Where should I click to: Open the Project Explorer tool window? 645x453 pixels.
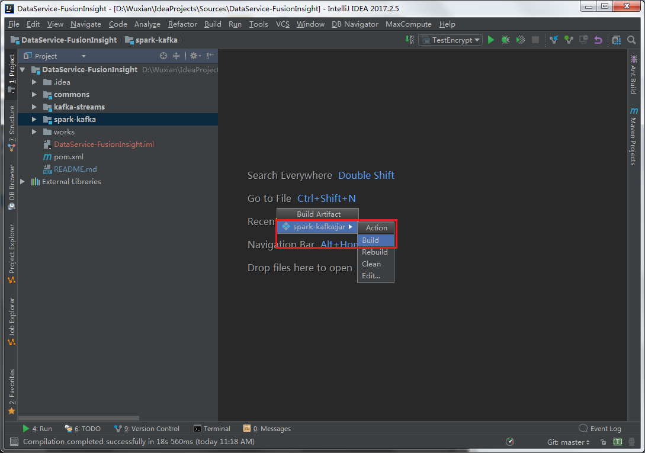click(11, 254)
